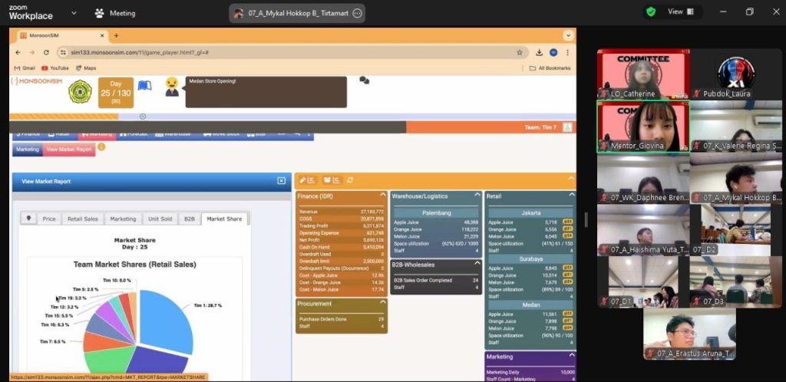
Task: Close the View Market Report panel
Action: click(281, 181)
